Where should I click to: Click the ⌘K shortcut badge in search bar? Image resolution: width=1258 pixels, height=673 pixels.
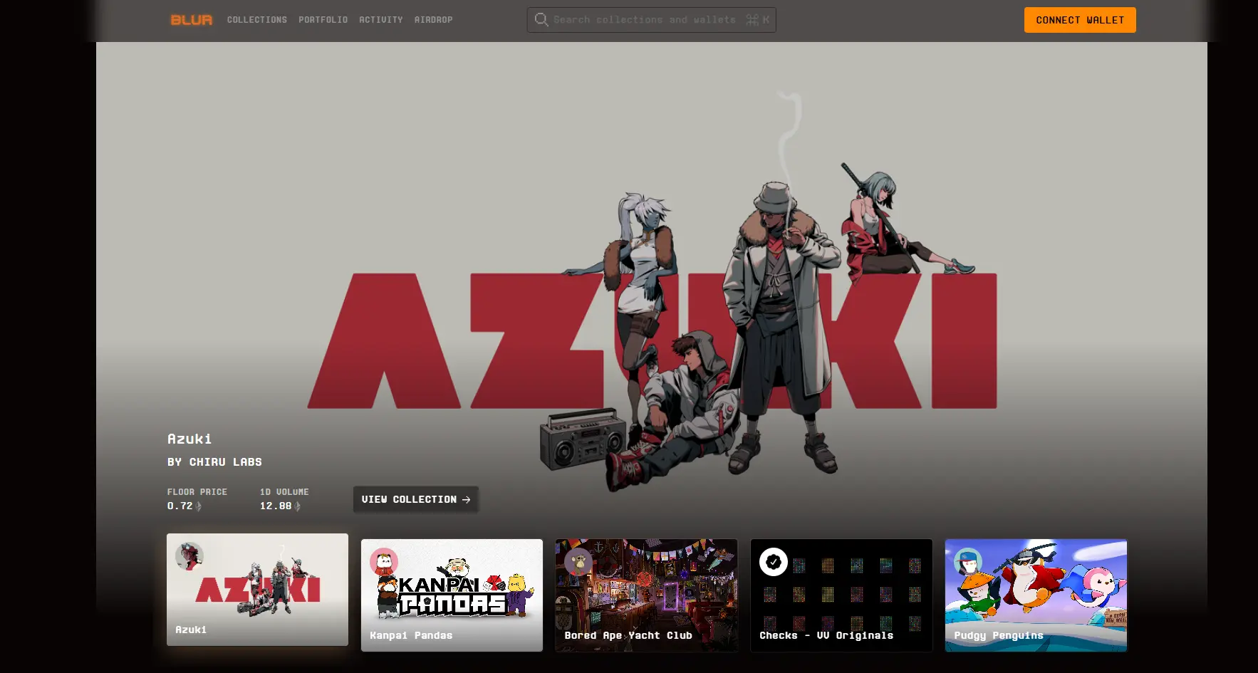pos(757,20)
